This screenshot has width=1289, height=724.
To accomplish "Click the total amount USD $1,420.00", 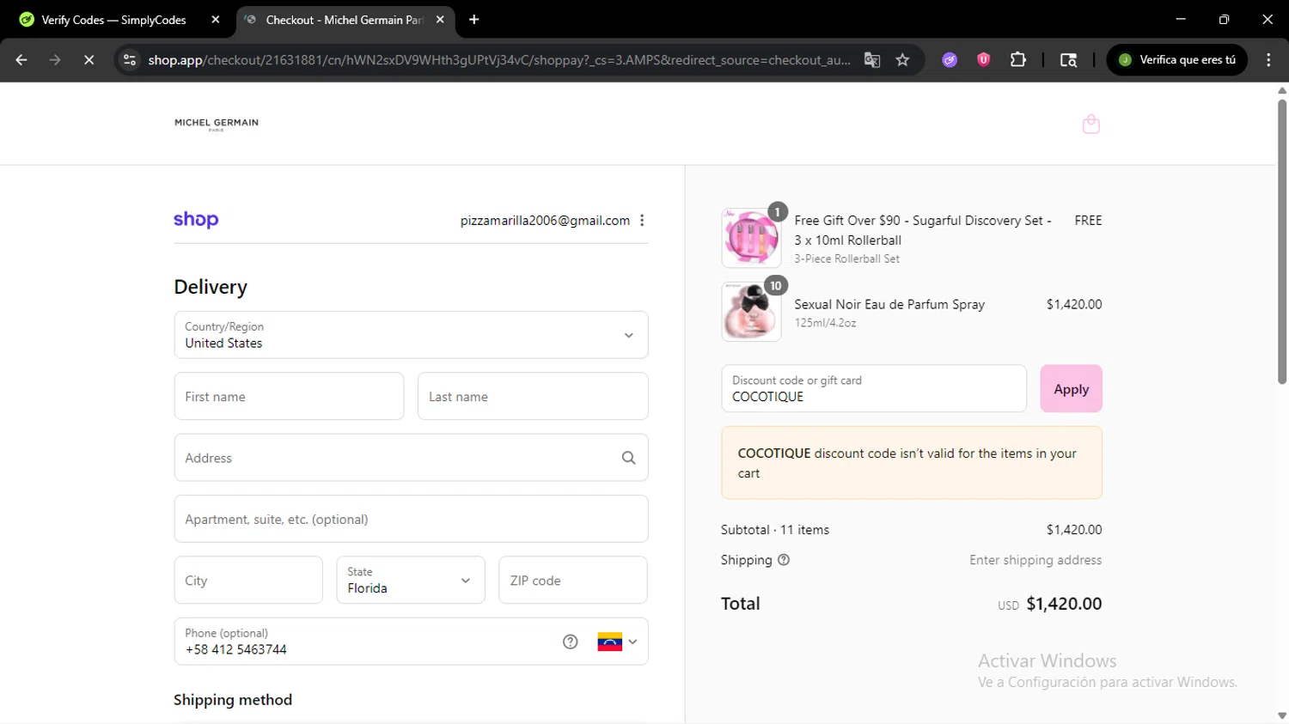I will coord(1050,604).
